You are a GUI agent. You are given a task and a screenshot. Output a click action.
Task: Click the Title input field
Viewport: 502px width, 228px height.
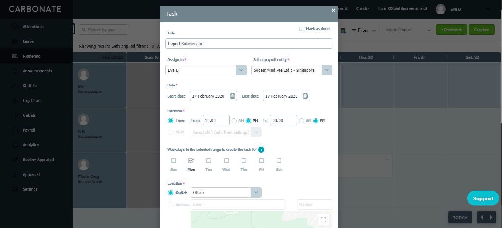click(249, 44)
